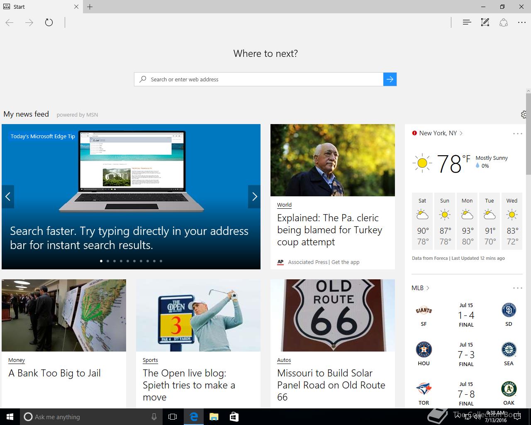Select the Sun forecast column
The image size is (531, 425).
(445, 221)
